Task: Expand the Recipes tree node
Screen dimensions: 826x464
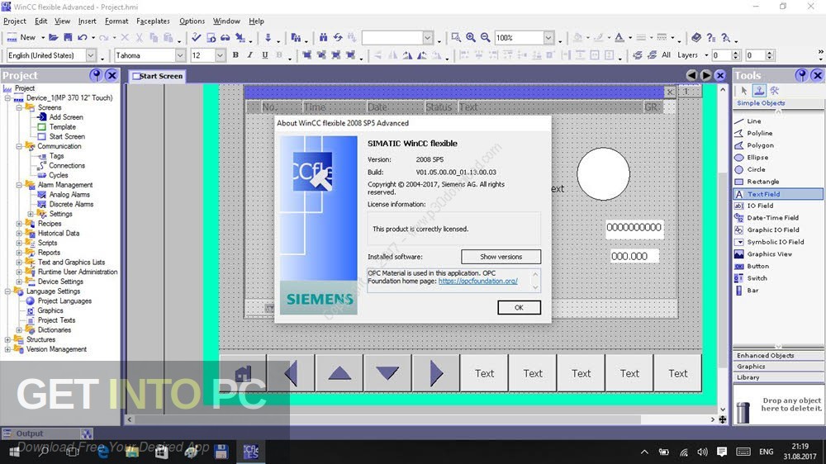Action: pyautogui.click(x=19, y=224)
